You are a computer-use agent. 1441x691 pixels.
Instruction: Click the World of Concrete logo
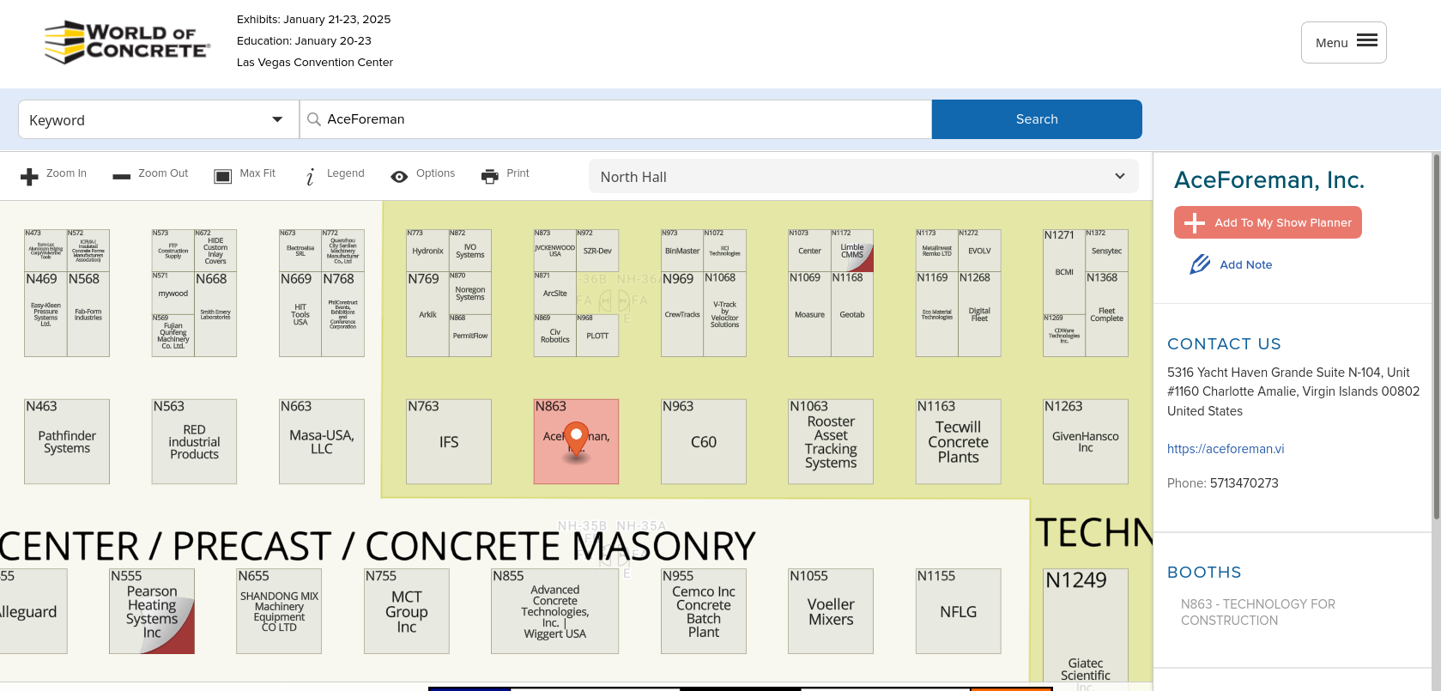click(x=127, y=42)
